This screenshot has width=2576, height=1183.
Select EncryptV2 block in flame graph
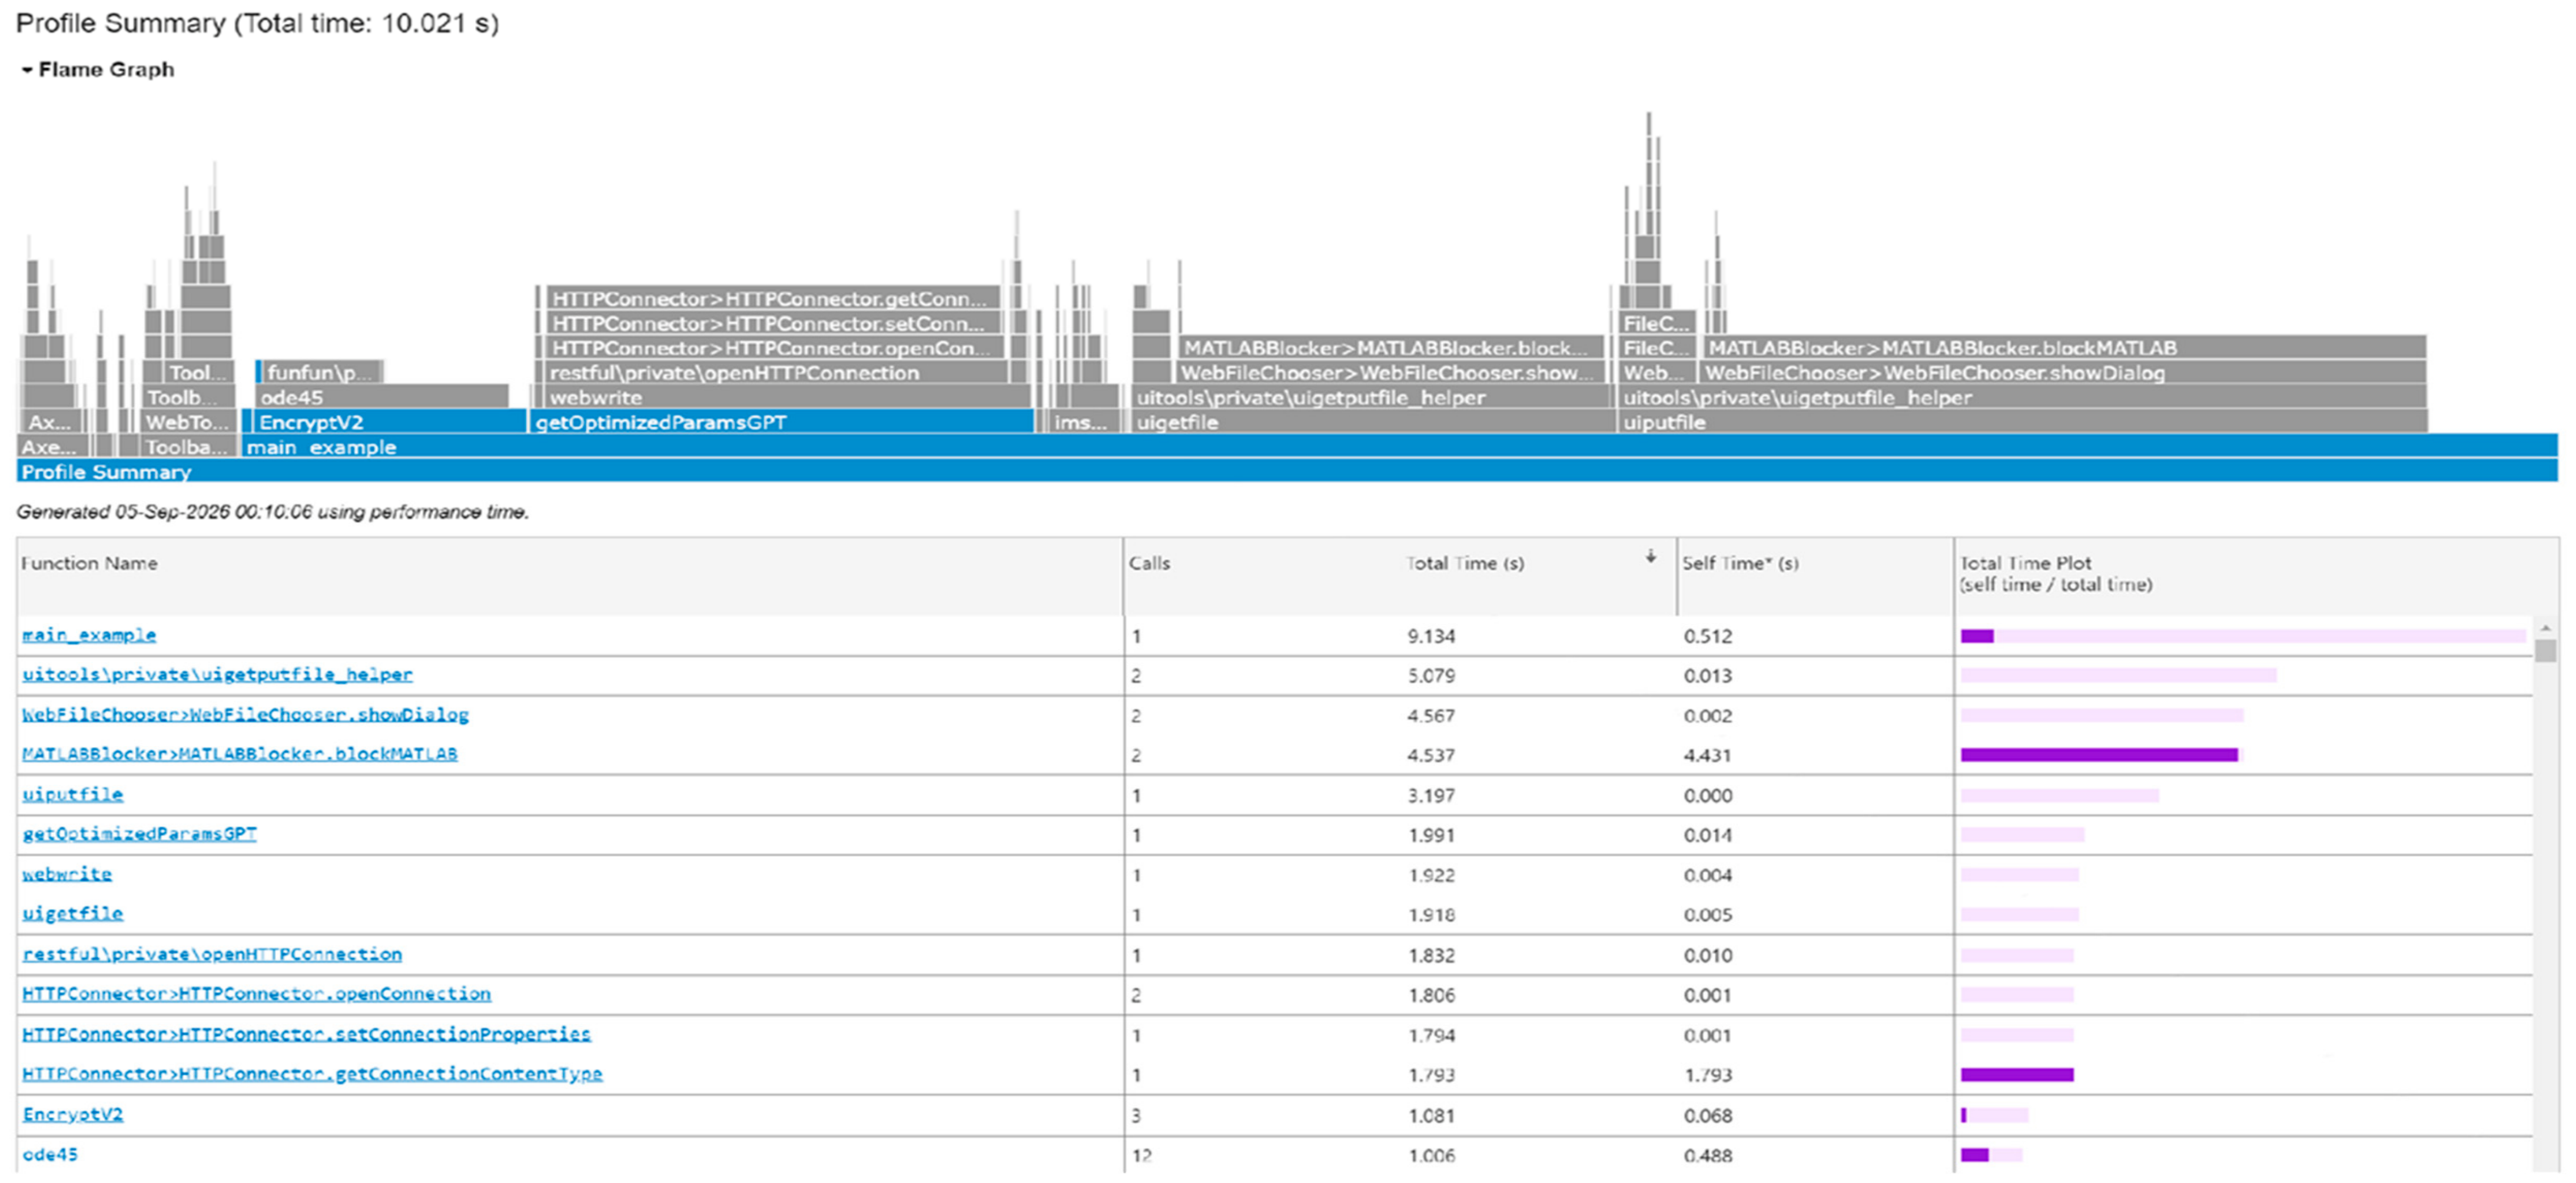[x=390, y=422]
